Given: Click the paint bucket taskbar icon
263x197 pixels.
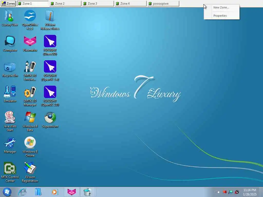Looking at the screenshot, I should (87, 192).
